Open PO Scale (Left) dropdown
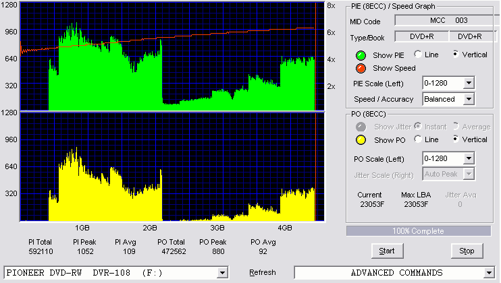 point(469,158)
